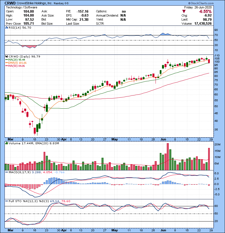Click the RSI(14) 56.70 panel label
Viewport: 225px width, 233px height.
click(x=20, y=28)
